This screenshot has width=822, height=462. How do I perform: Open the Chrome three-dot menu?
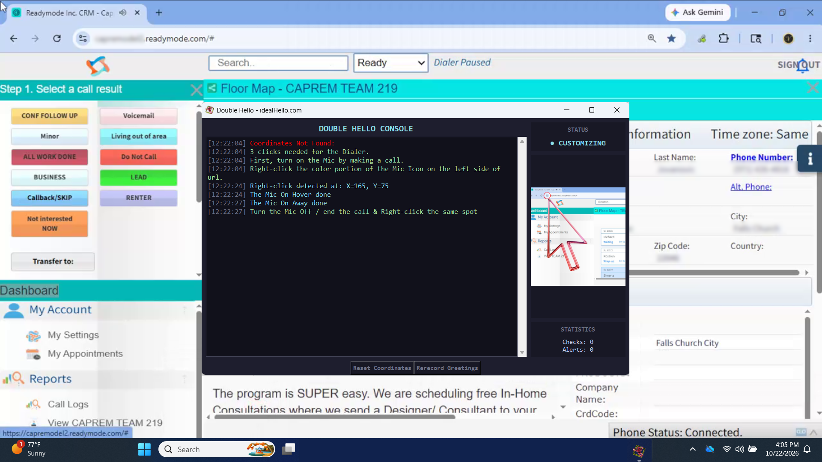pyautogui.click(x=810, y=38)
